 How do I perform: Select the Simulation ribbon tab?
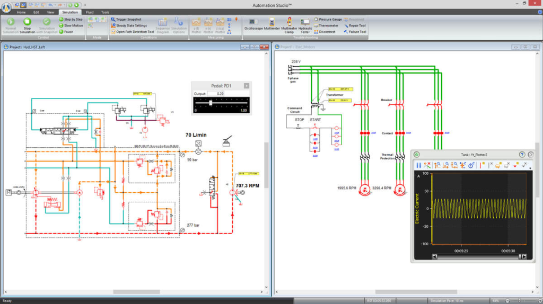coord(70,12)
